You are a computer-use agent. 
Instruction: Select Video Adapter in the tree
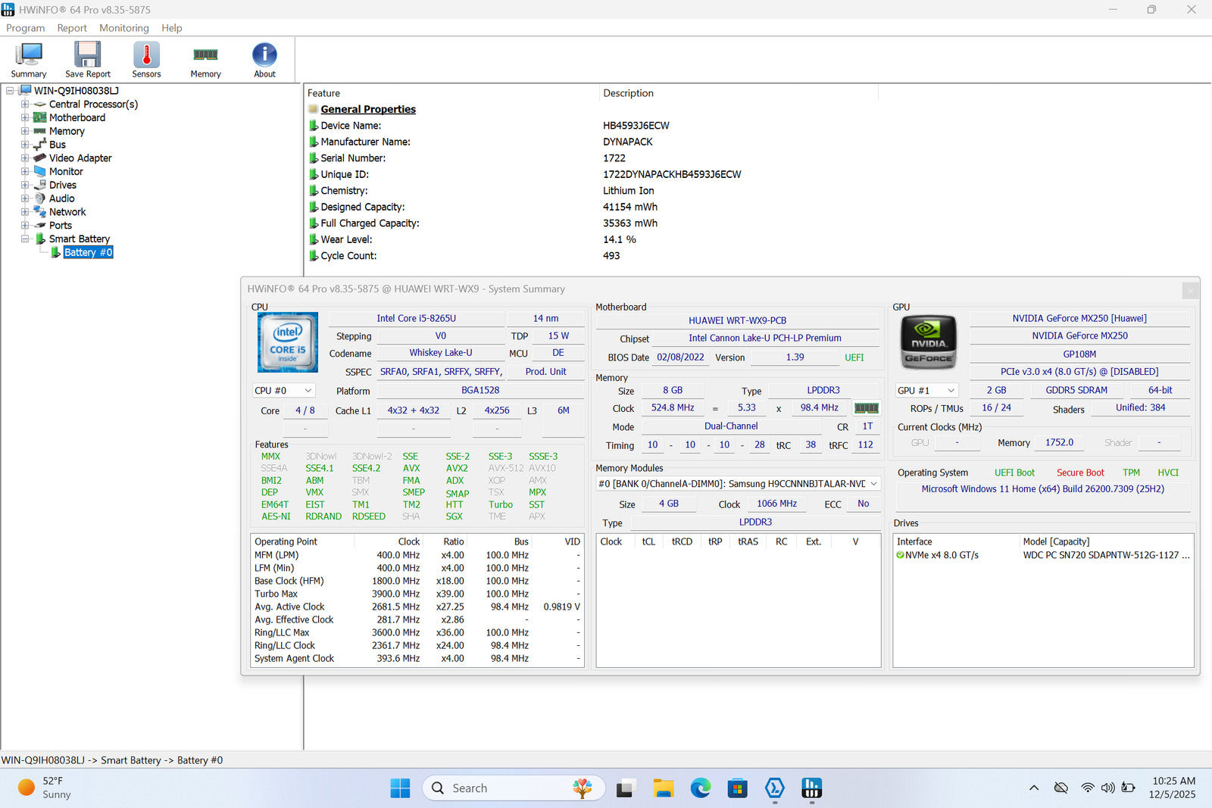pos(80,158)
